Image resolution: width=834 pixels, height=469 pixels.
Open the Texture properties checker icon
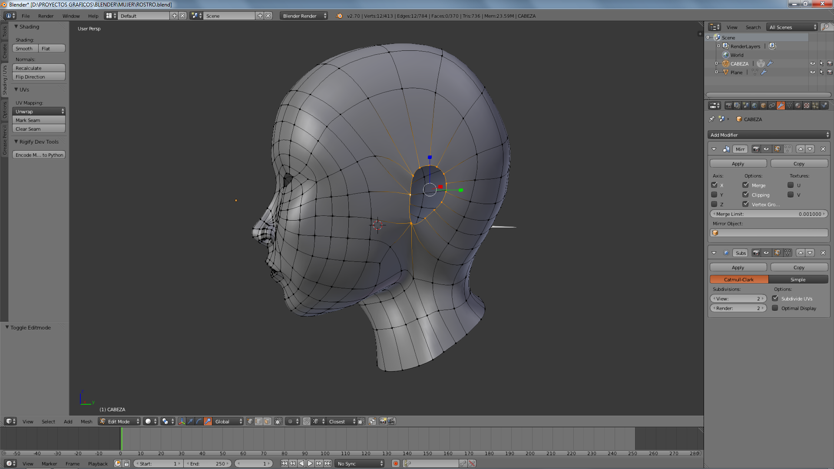[x=807, y=106]
